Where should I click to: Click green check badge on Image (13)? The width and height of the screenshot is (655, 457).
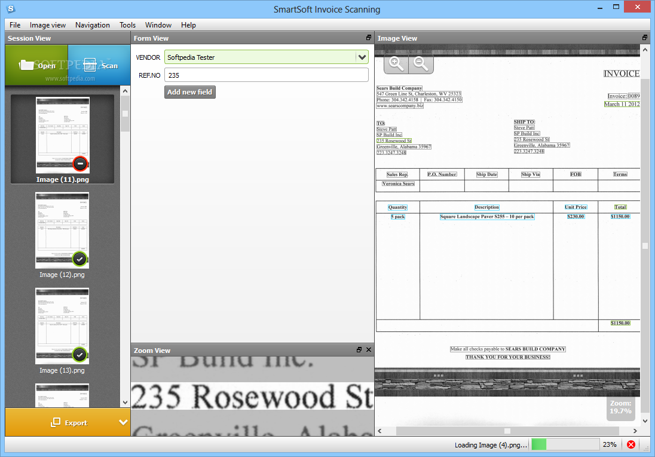pyautogui.click(x=80, y=355)
